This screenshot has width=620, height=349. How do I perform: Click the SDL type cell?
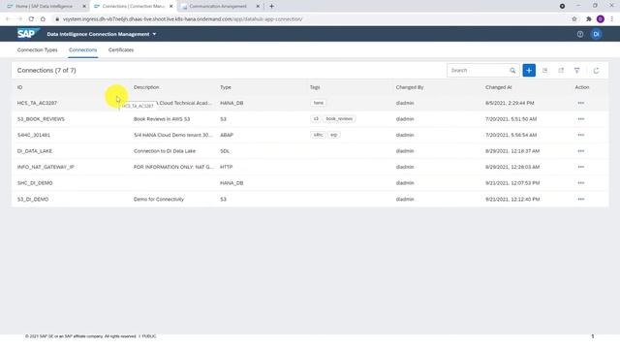tap(225, 151)
